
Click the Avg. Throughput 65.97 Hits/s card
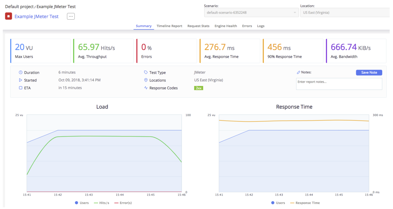pos(103,51)
